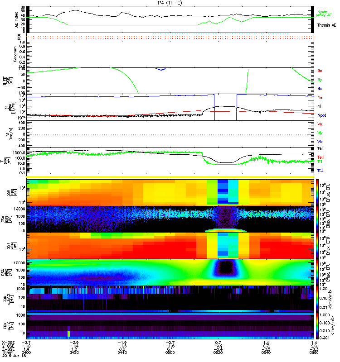Click the FBK scm1 panel color bar
Image resolution: width=340 pixels, height=362 pixels.
point(317,326)
